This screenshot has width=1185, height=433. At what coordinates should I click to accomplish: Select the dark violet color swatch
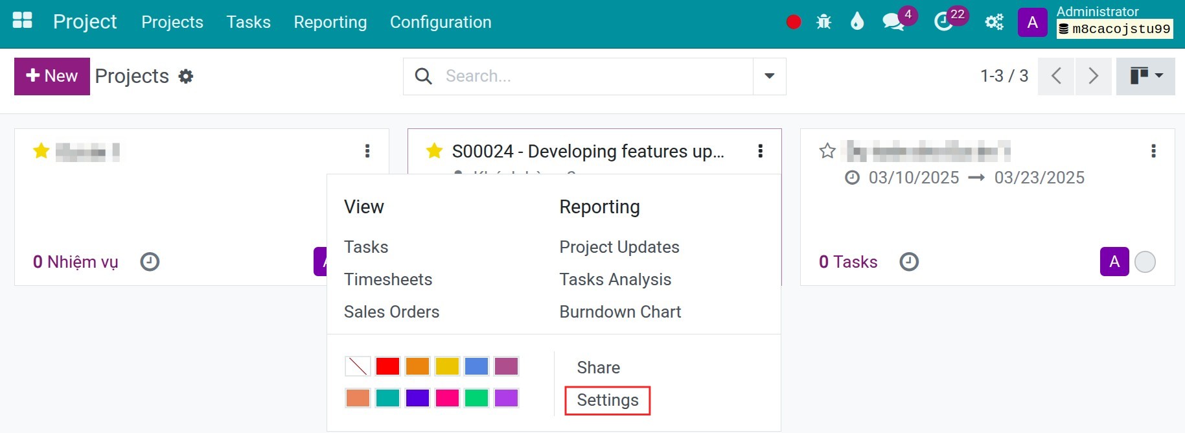tap(417, 398)
